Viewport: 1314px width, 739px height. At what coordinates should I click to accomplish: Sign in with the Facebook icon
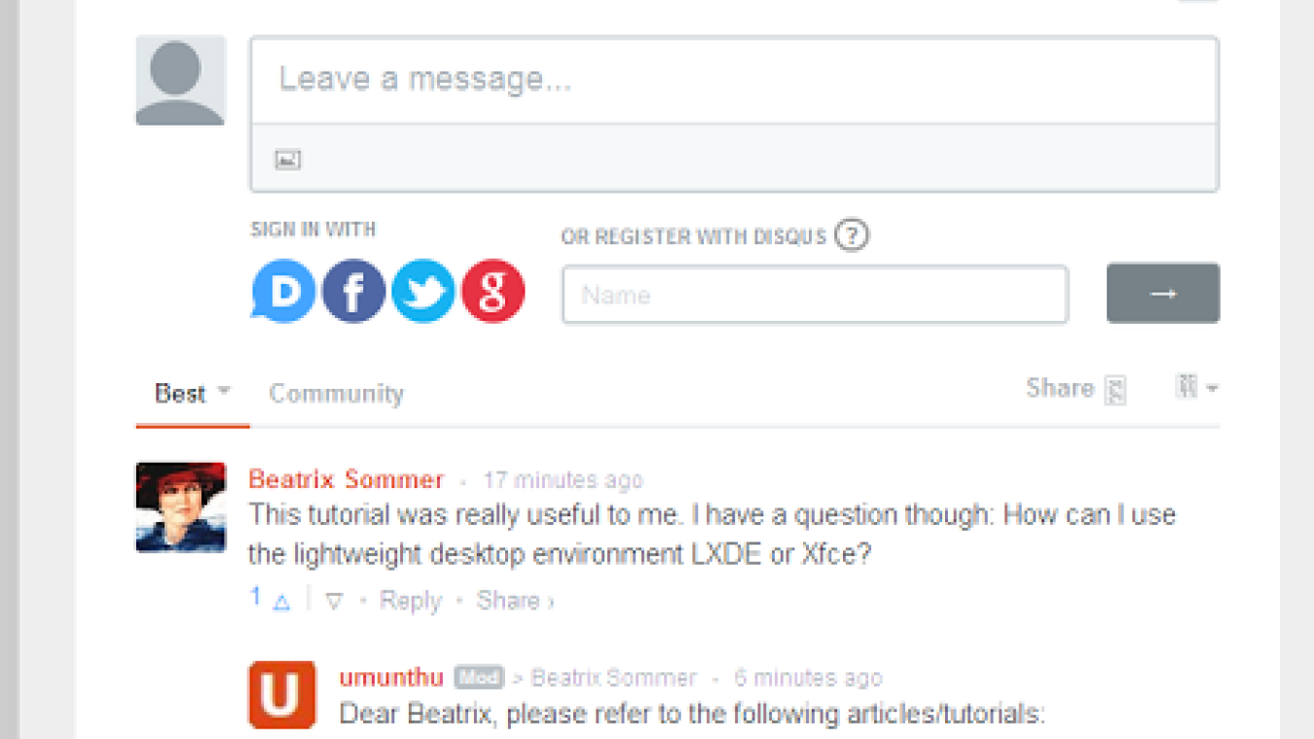point(352,291)
